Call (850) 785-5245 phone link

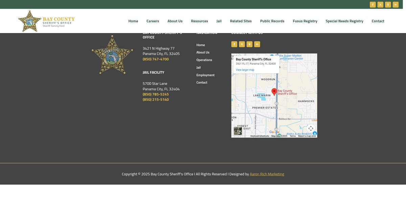click(156, 94)
